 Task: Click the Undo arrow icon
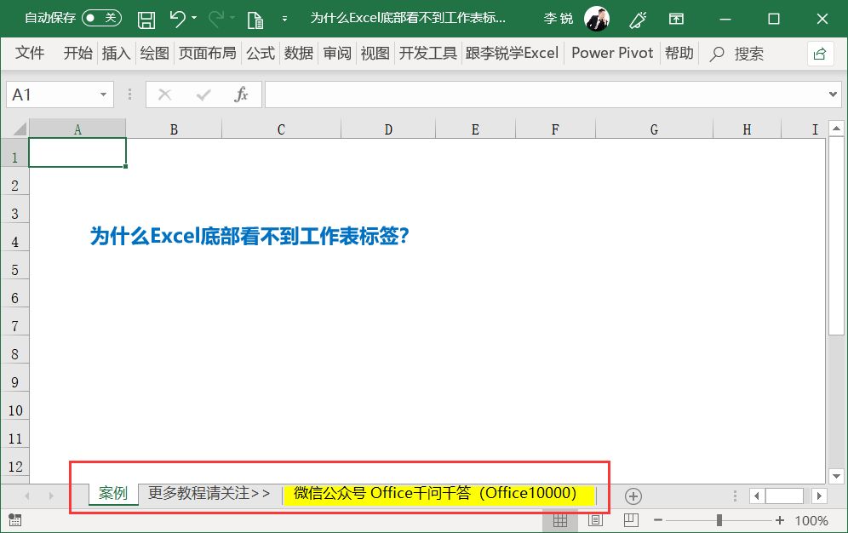pyautogui.click(x=177, y=19)
